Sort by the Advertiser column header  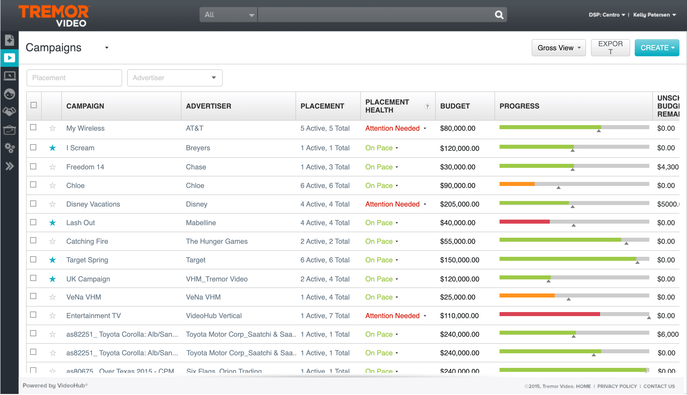[209, 106]
